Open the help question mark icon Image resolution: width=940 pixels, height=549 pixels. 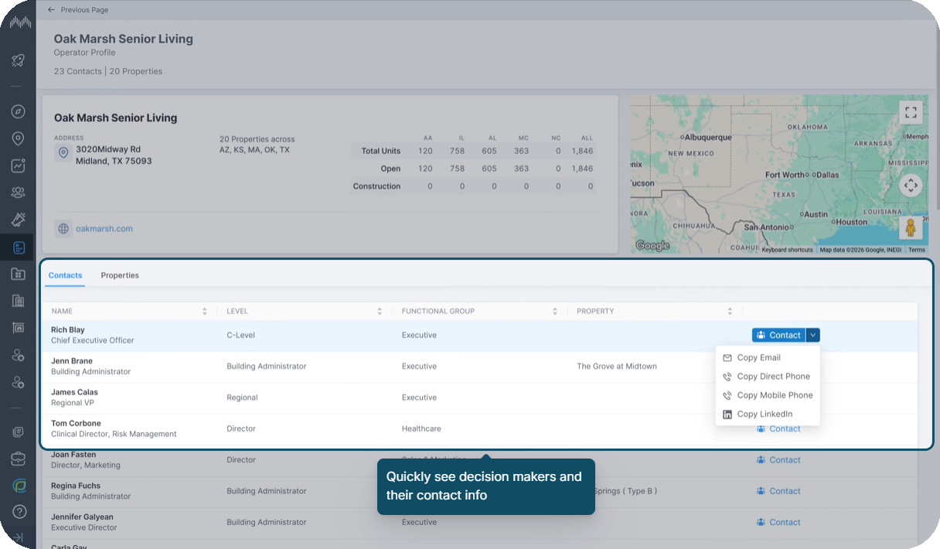(18, 511)
